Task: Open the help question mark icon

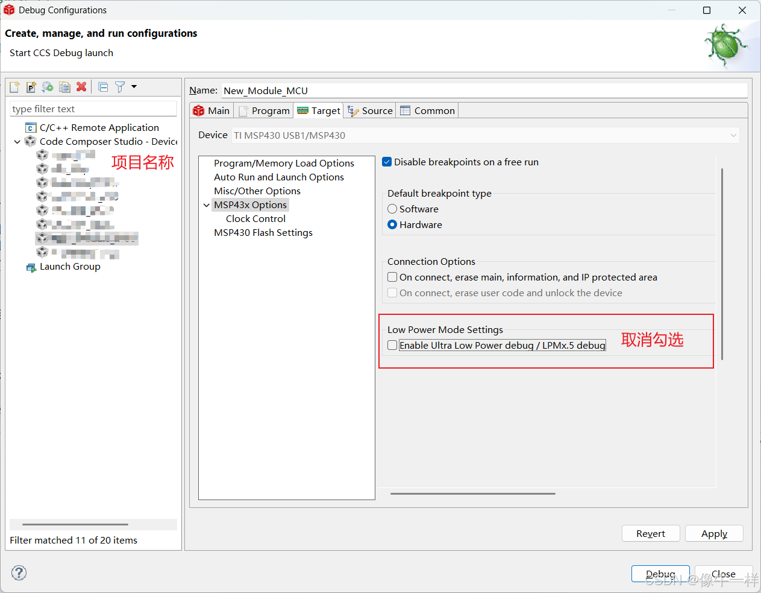Action: pos(19,572)
